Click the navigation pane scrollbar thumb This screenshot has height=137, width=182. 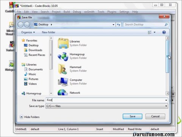[51, 55]
